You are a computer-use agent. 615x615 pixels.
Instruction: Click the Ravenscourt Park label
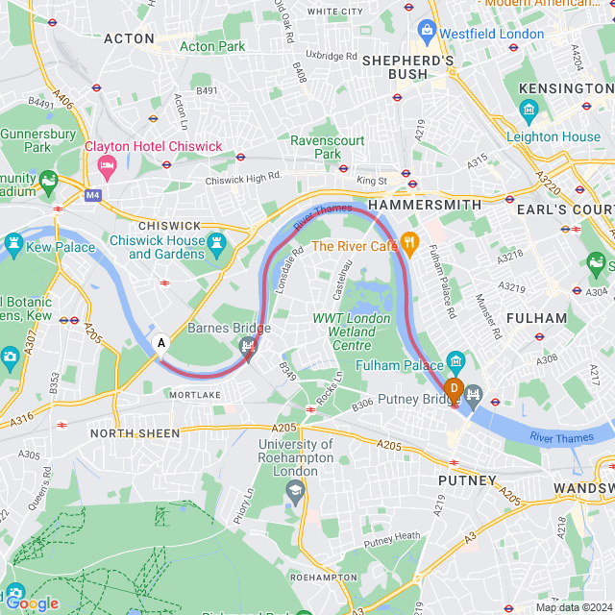328,147
